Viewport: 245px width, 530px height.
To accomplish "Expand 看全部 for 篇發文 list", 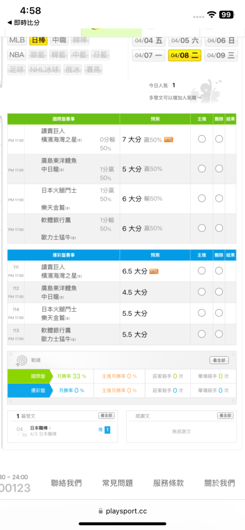I will (106, 416).
